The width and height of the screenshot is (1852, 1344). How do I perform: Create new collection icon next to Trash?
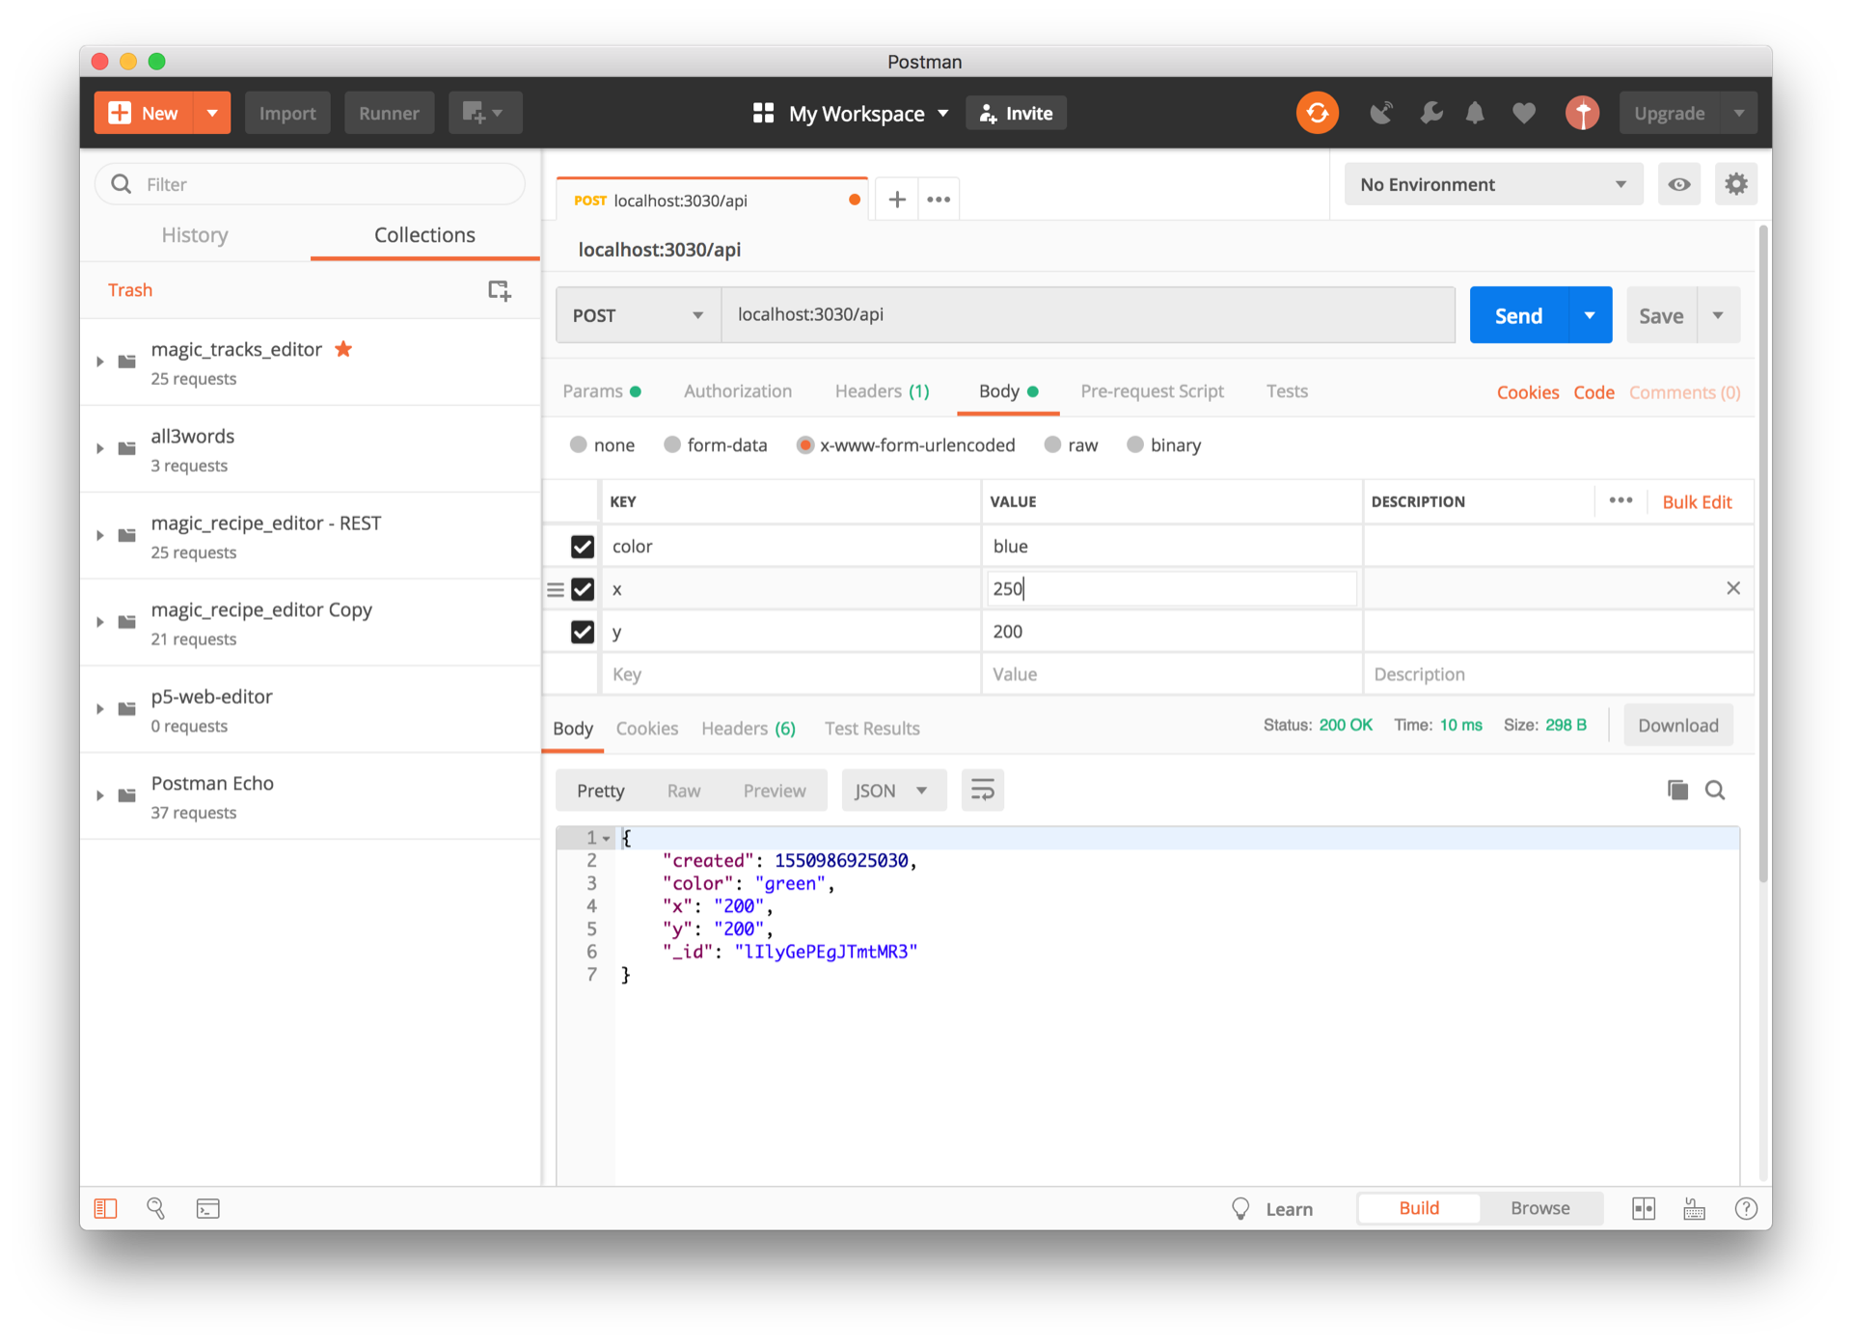point(499,290)
